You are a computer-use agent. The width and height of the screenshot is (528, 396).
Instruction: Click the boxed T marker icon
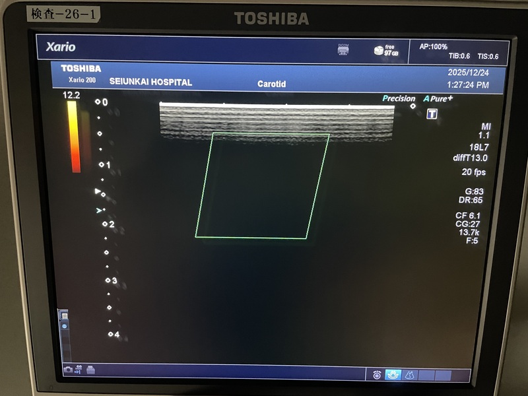(x=432, y=114)
